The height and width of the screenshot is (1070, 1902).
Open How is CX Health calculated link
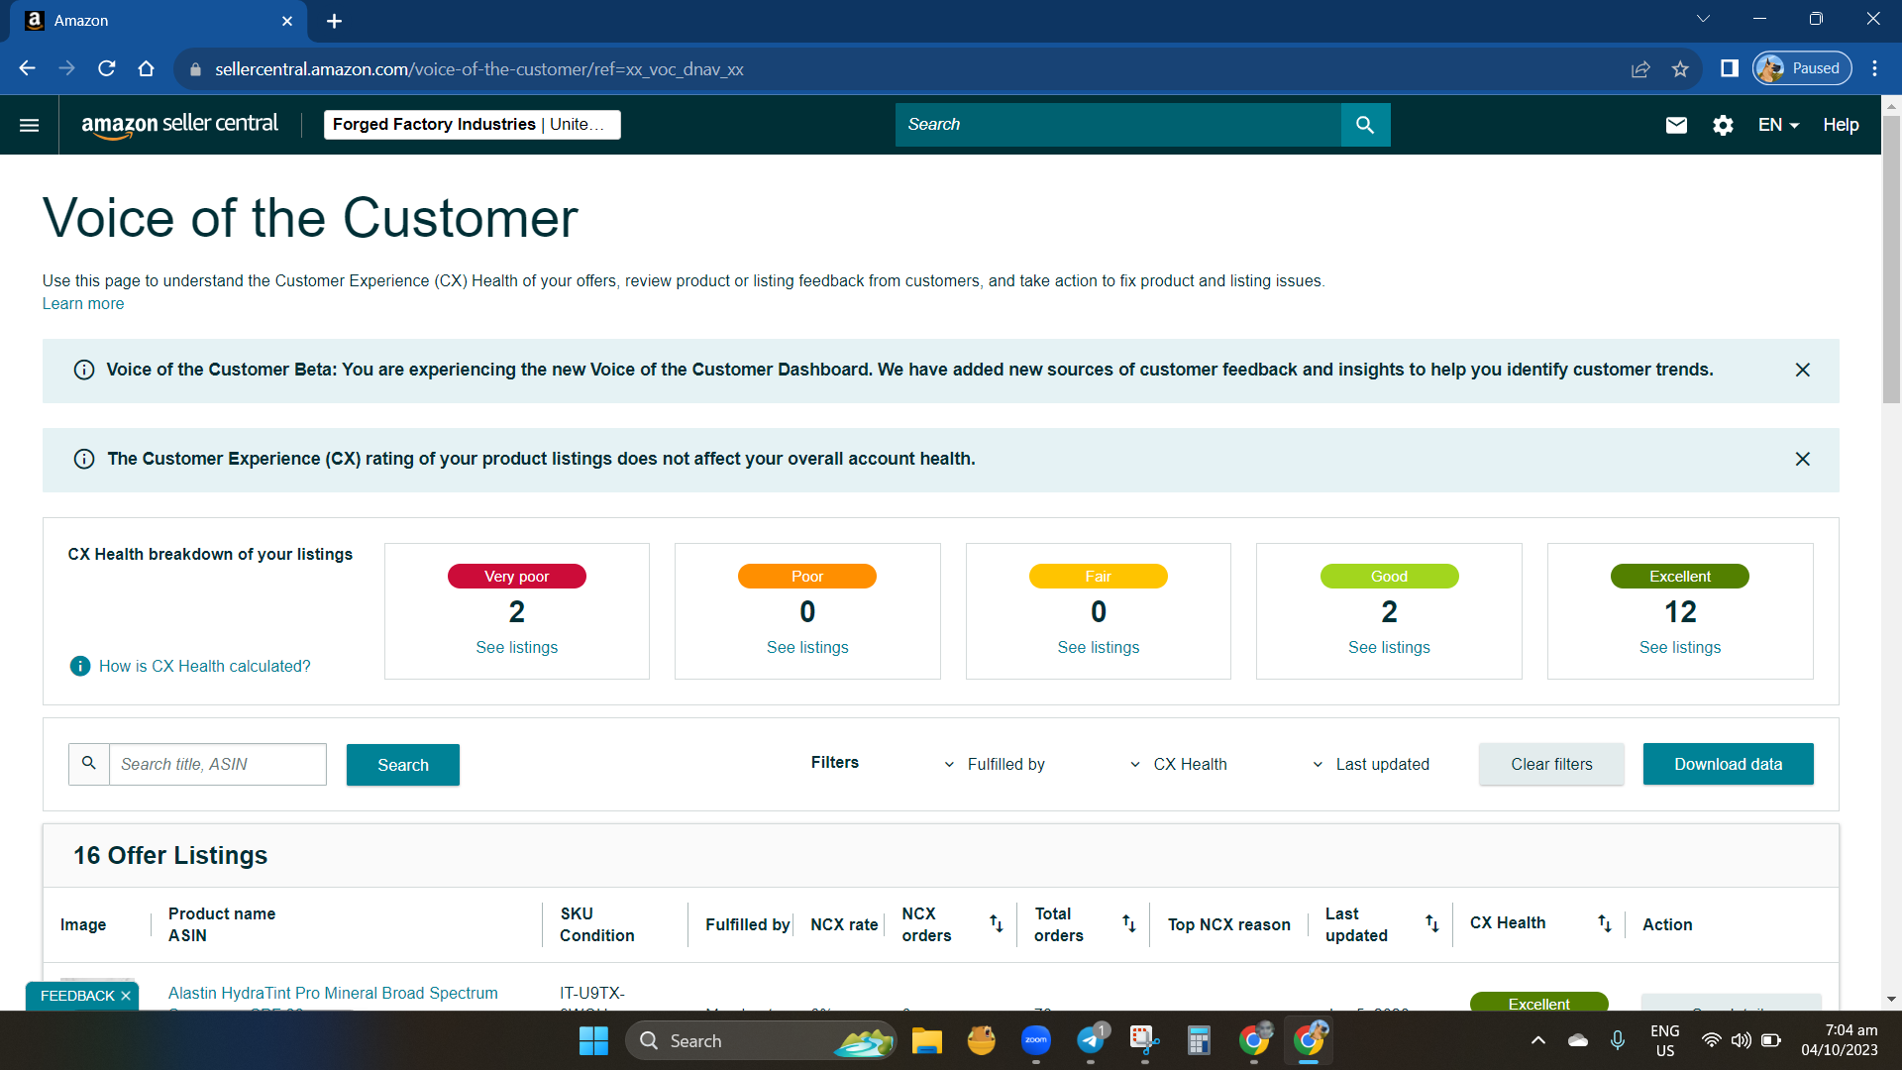204,666
